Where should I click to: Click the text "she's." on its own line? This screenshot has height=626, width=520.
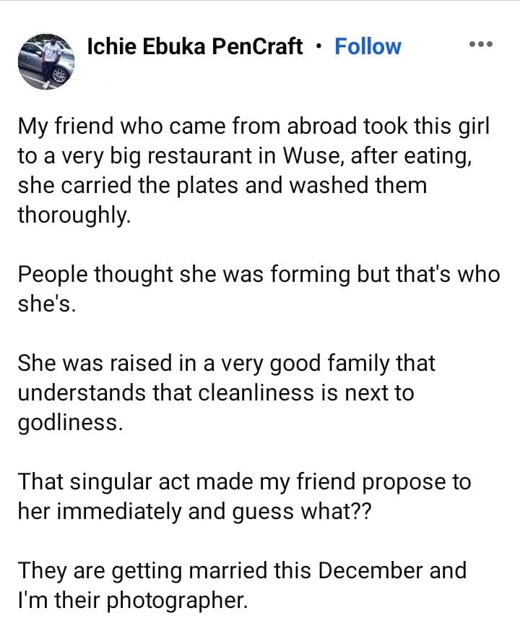47,304
